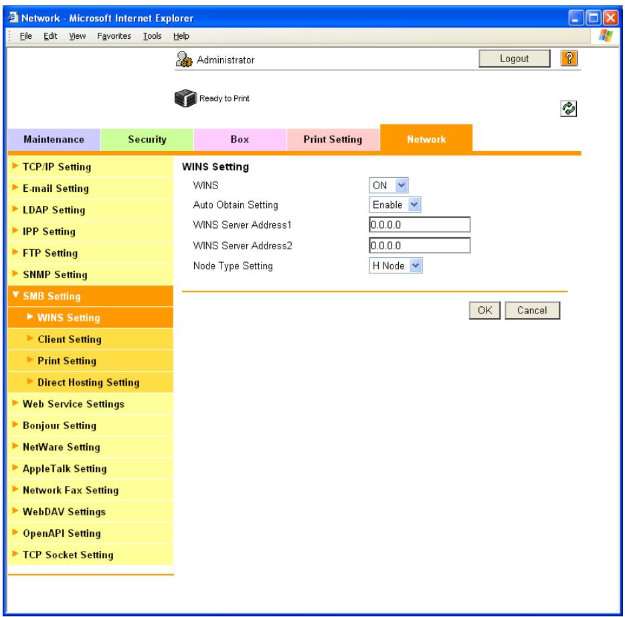Switch to the Print Setting tab
The image size is (625, 617).
333,139
